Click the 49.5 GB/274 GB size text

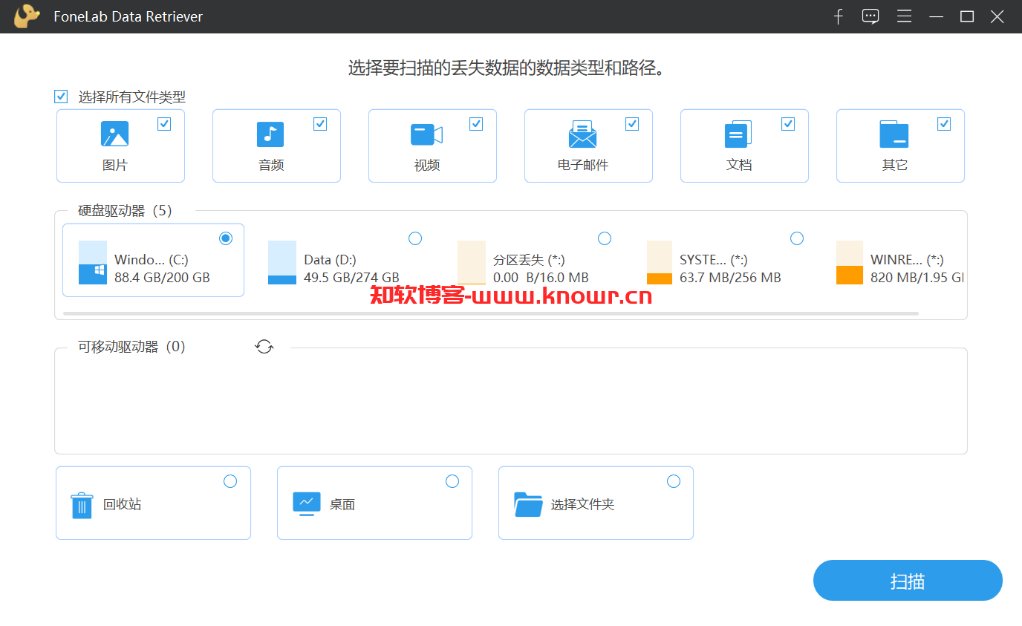pos(353,278)
